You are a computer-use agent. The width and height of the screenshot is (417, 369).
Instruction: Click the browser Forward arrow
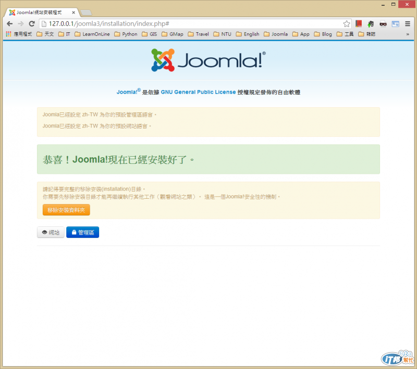point(21,23)
